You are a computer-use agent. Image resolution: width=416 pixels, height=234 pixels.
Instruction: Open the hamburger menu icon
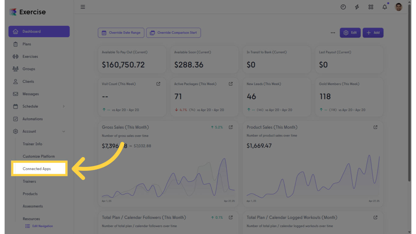pyautogui.click(x=83, y=7)
